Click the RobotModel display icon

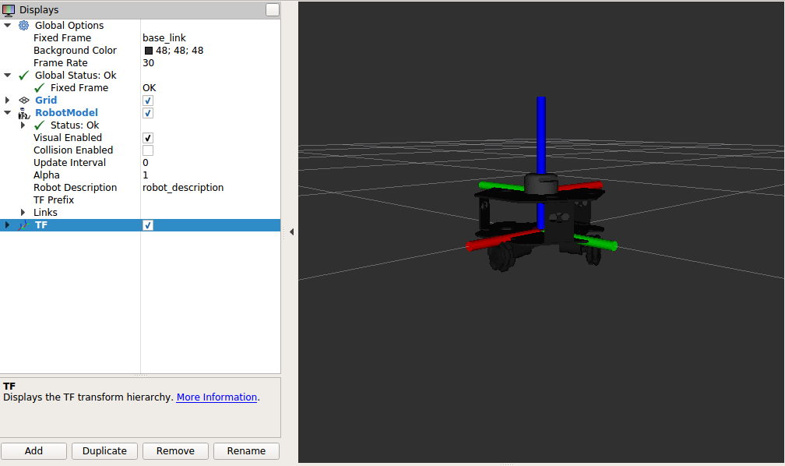[23, 112]
